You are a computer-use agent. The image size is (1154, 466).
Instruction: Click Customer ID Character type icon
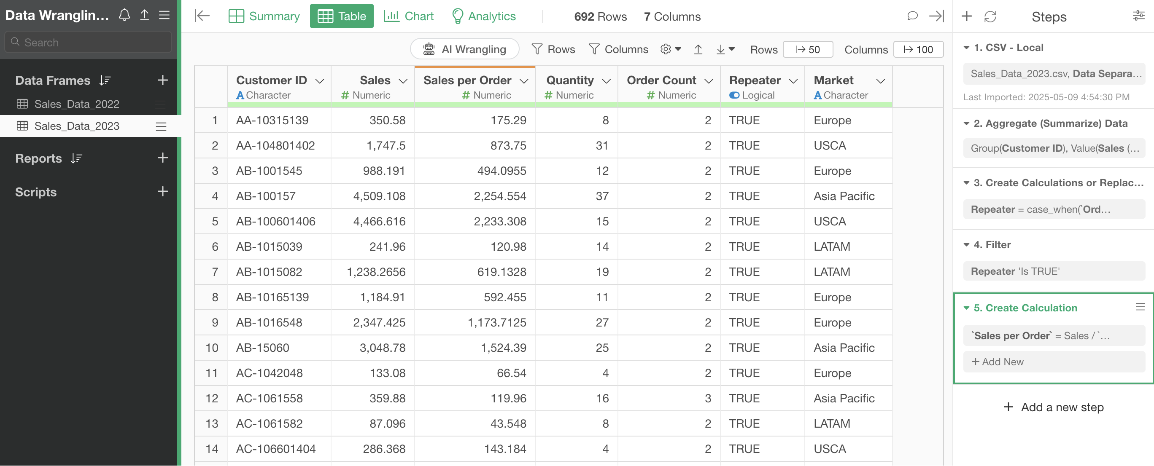[x=240, y=95]
